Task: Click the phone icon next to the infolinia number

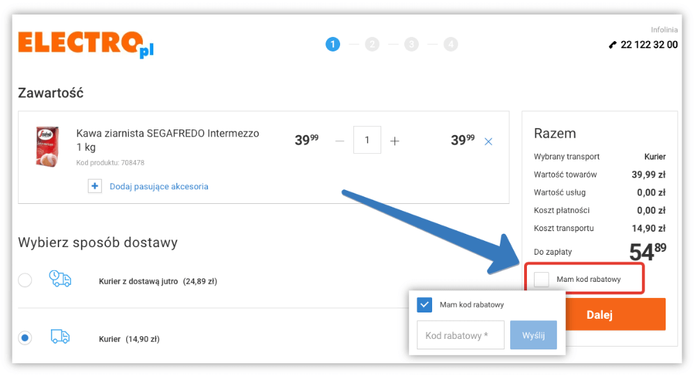Action: coord(613,45)
